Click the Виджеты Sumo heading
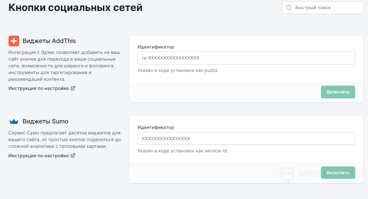Viewport: 368px width, 199px height. pyautogui.click(x=45, y=121)
